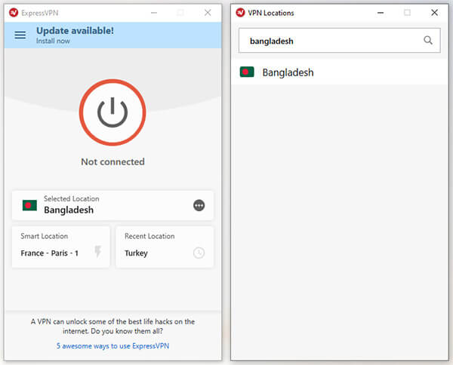Select Recent Location Turkey card

click(165, 247)
